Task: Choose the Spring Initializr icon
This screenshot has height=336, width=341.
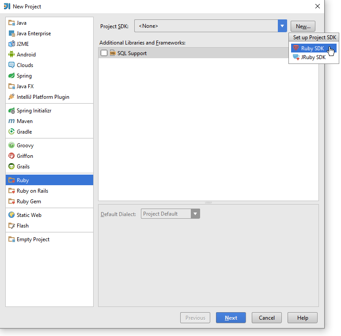Action: click(11, 111)
